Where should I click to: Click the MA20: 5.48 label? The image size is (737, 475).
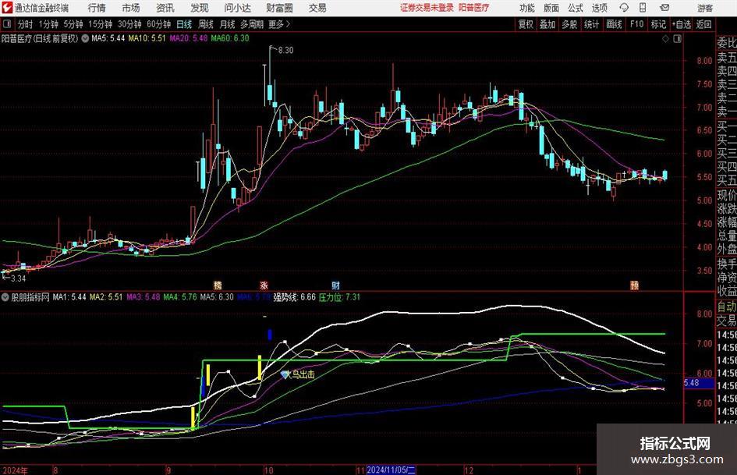click(189, 38)
